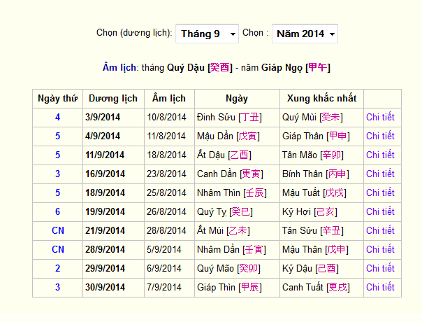422x322 pixels.
Task: Open Chi tiết link for 21/9/2014
Action: pos(380,230)
